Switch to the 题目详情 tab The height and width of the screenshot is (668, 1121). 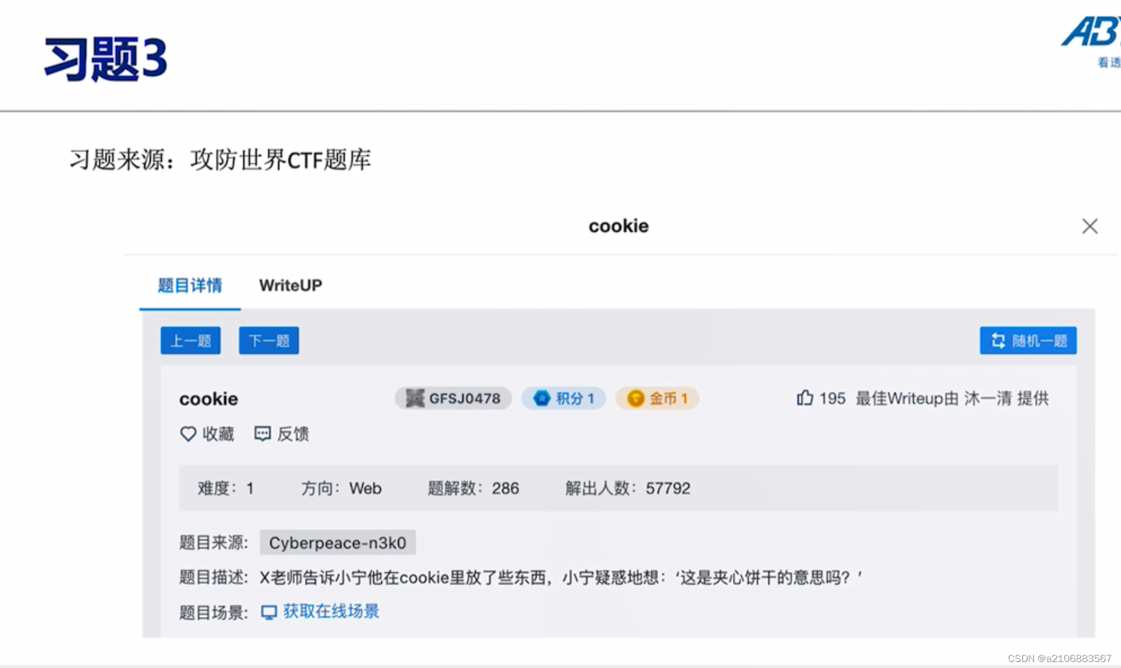pos(190,285)
